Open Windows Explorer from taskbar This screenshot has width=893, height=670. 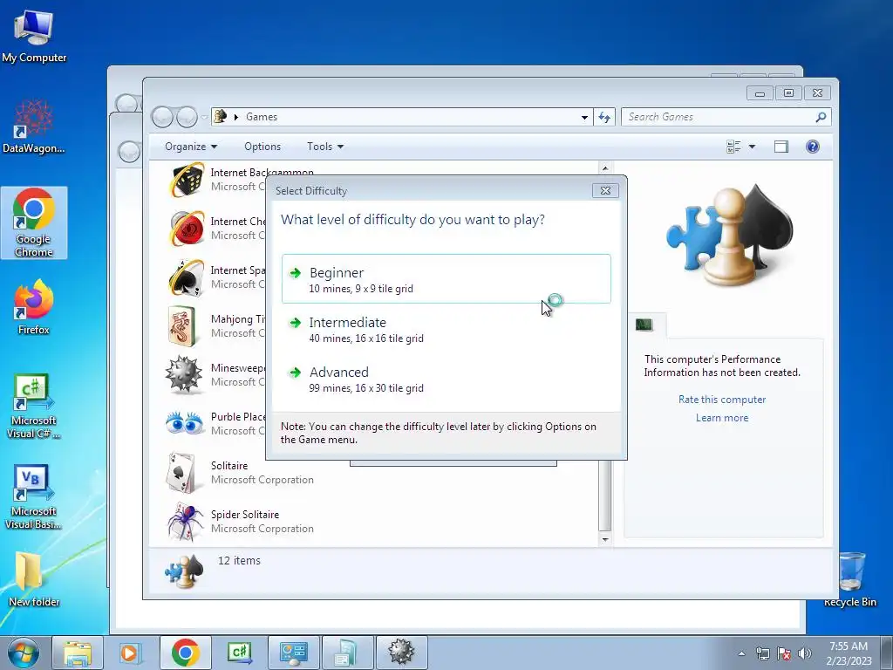[x=78, y=653]
